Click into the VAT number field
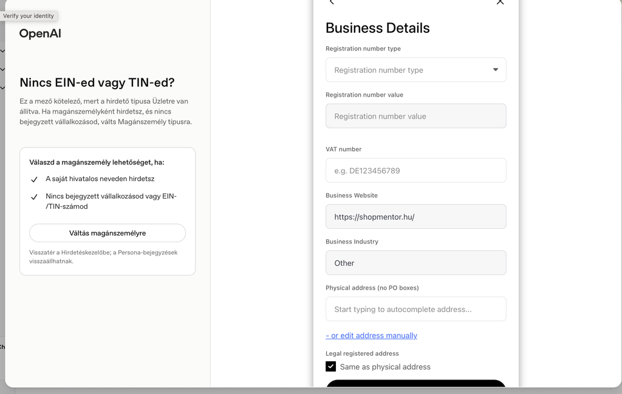 tap(415, 171)
